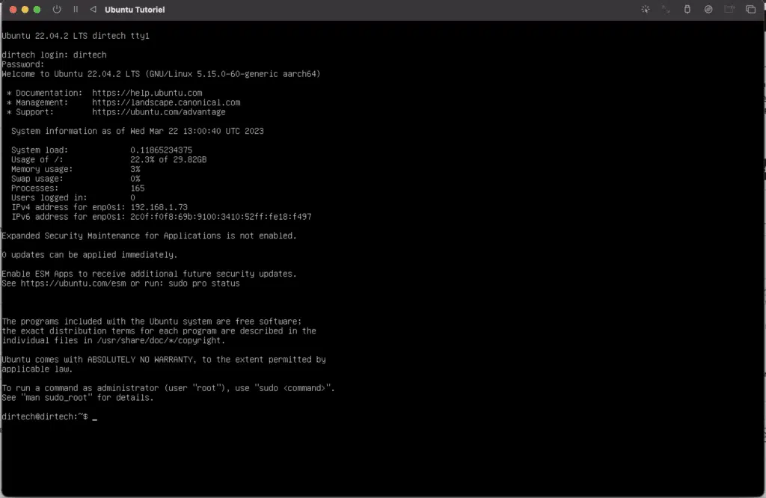Screen dimensions: 766x498
Task: Click the system load value 0.11865234375
Action: pos(162,150)
